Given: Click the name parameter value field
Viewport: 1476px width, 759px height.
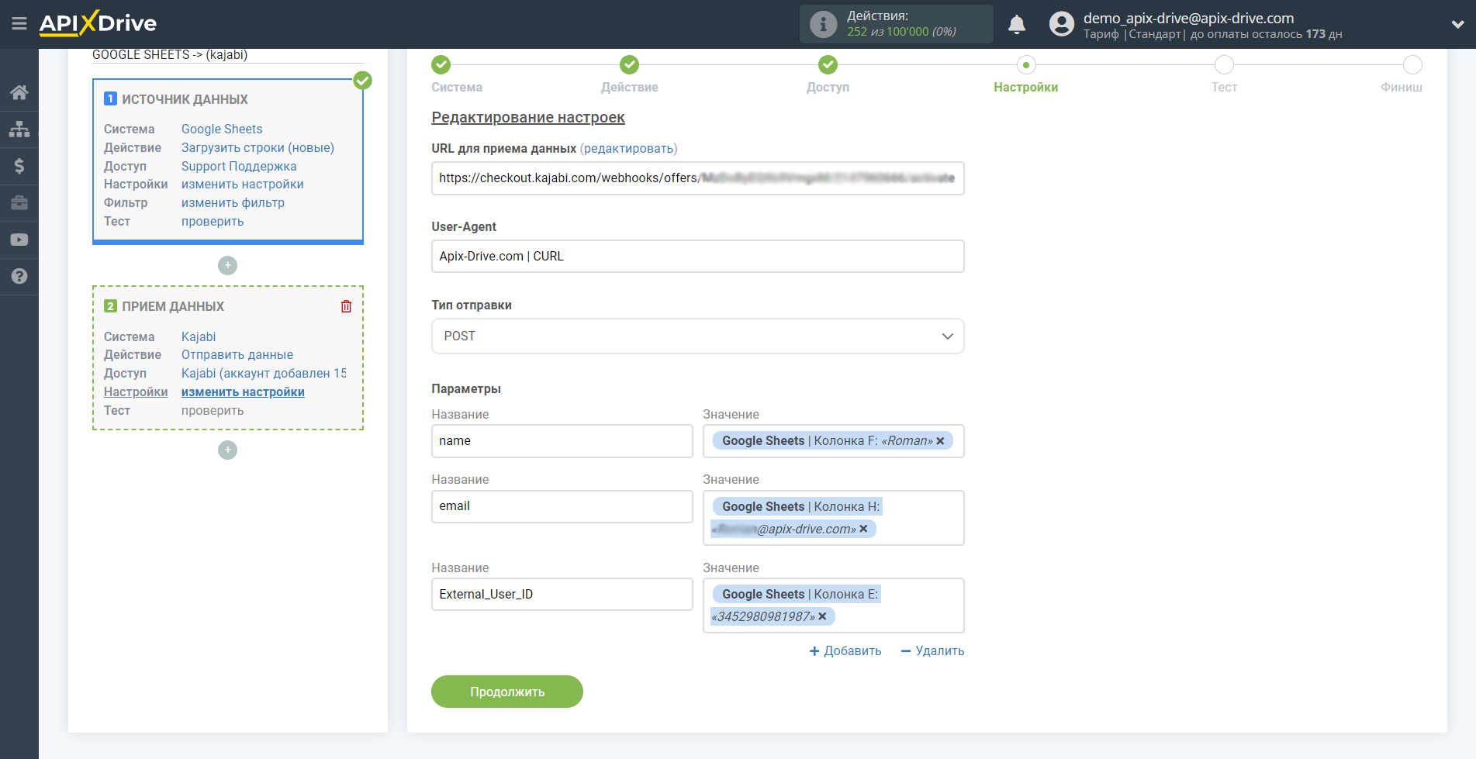Looking at the screenshot, I should tap(833, 441).
